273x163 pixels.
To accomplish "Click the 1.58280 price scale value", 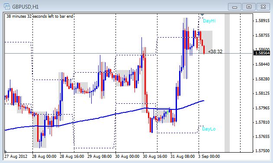I will [x=262, y=79].
